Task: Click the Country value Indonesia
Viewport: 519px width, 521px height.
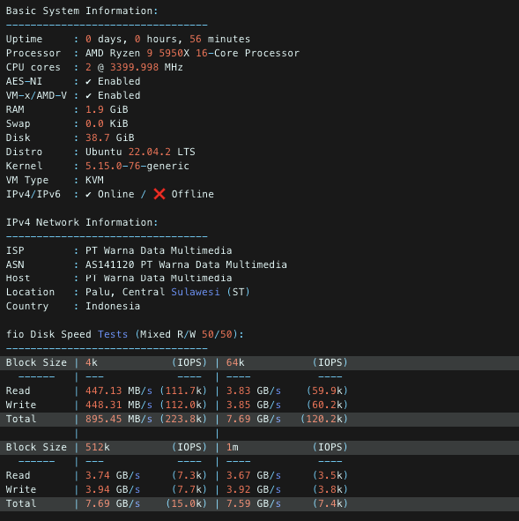Action: [x=113, y=306]
